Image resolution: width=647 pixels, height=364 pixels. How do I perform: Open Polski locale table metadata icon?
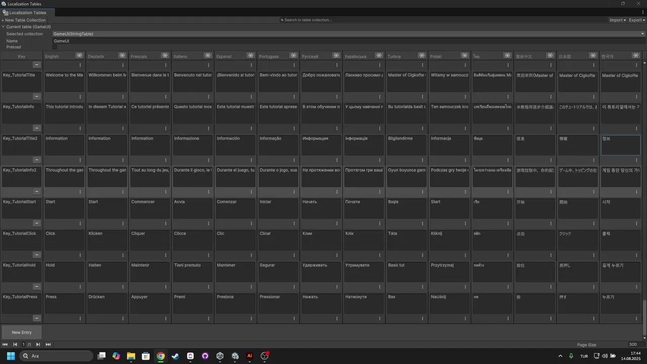click(x=465, y=56)
